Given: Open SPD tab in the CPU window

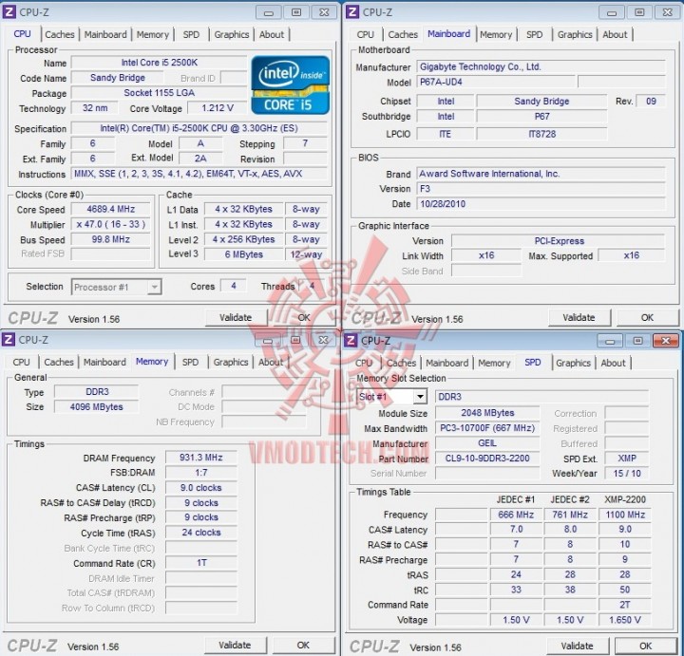Looking at the screenshot, I should tap(191, 34).
